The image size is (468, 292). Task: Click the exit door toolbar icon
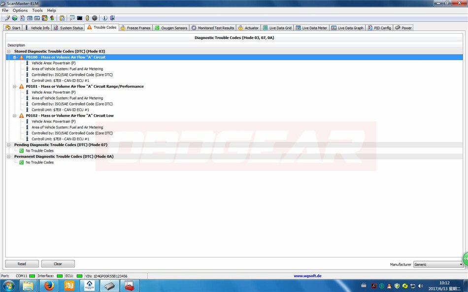pyautogui.click(x=112, y=18)
